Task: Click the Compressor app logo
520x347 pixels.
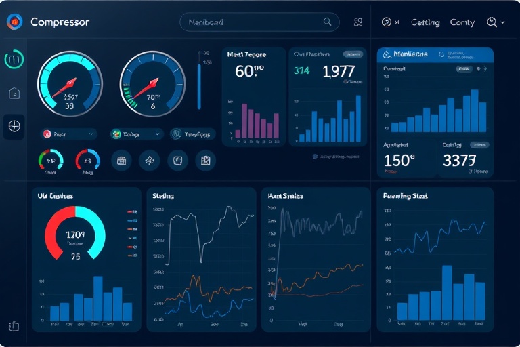Action: (x=14, y=22)
